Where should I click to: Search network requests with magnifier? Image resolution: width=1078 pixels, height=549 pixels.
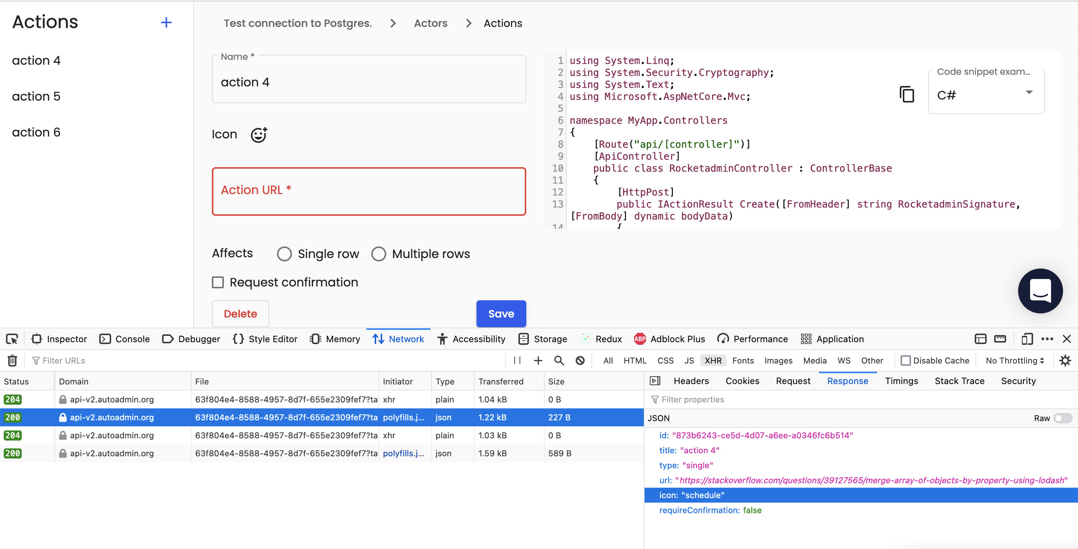559,361
